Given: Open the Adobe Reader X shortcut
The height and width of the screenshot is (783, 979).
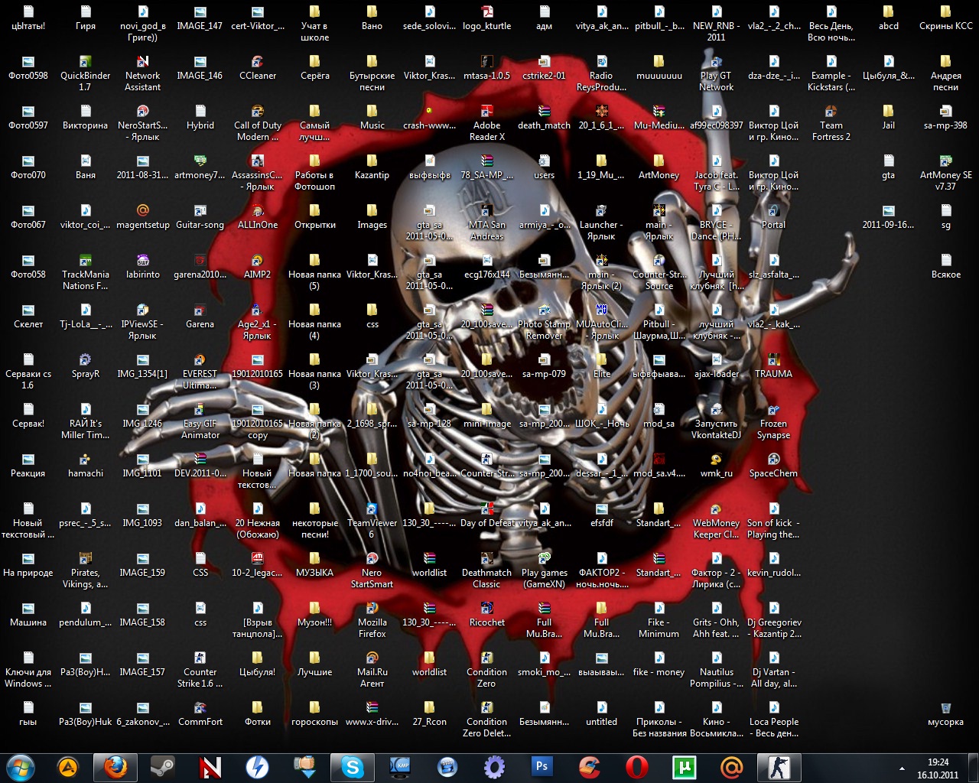Looking at the screenshot, I should (x=487, y=123).
